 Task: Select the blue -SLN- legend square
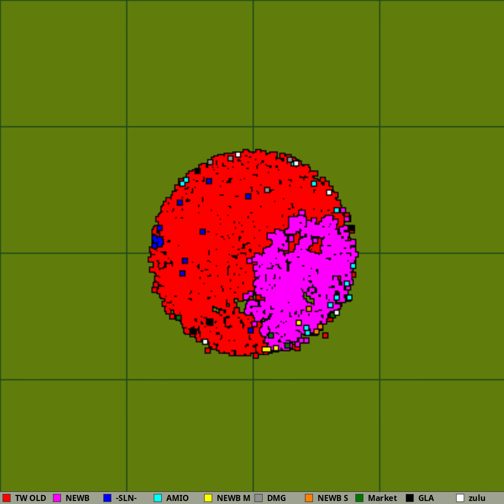pos(107,498)
